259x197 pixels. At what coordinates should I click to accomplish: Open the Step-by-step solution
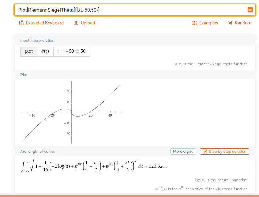[227, 152]
